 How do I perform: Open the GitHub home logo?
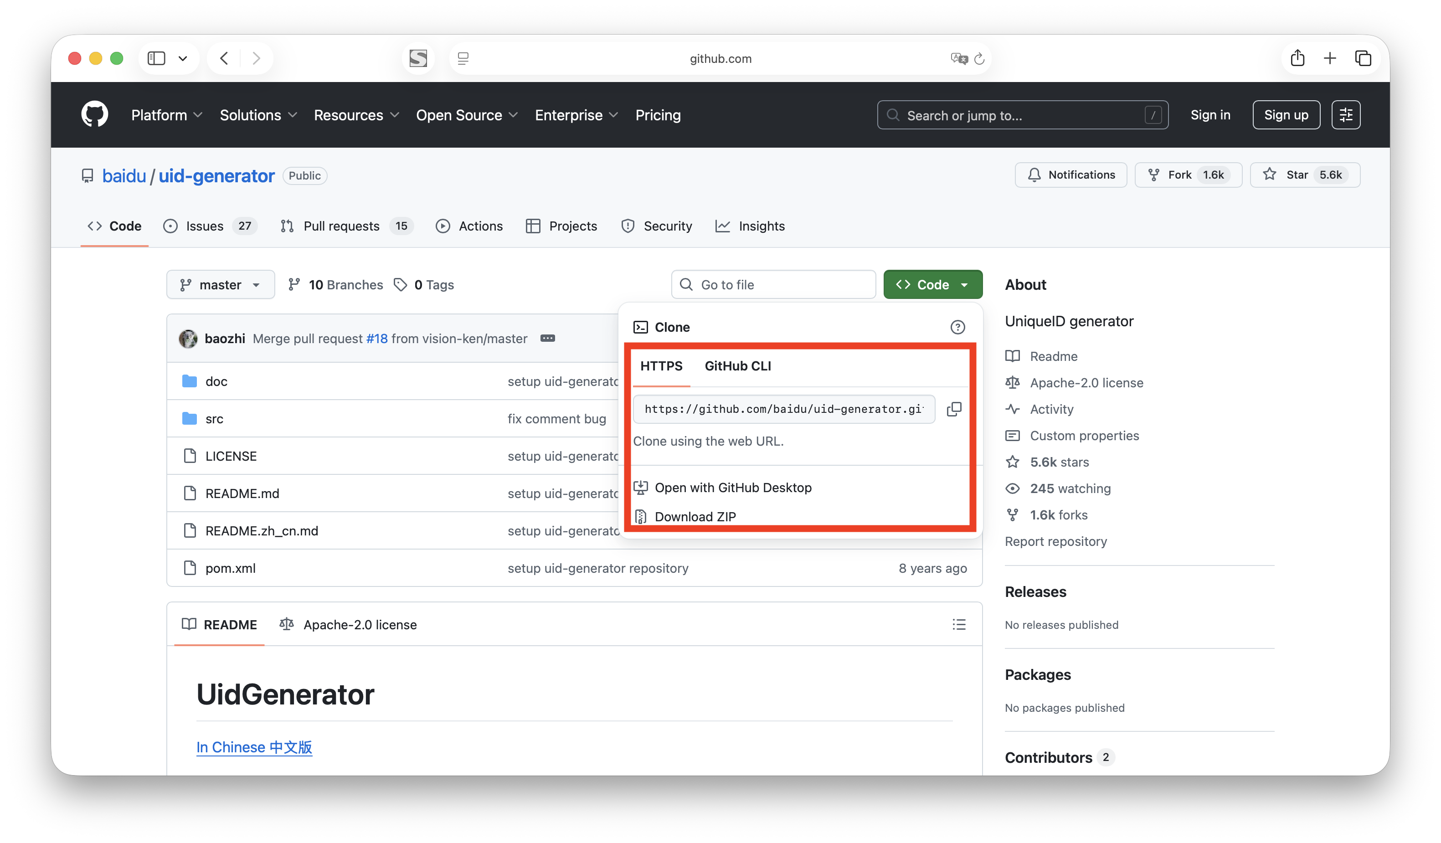tap(94, 115)
